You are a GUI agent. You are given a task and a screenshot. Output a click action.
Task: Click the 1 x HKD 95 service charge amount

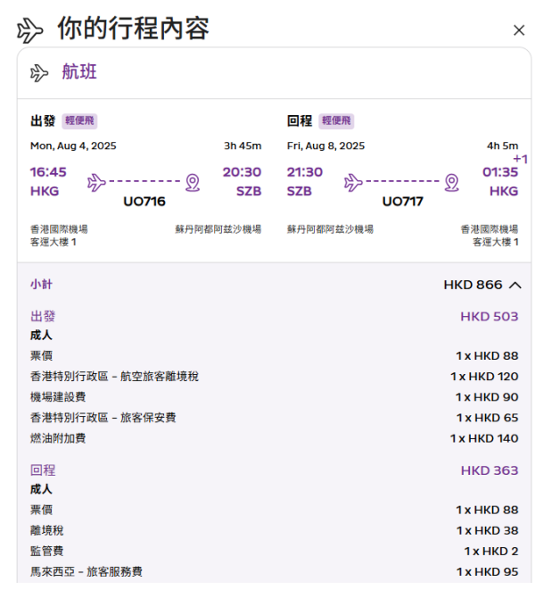487,572
